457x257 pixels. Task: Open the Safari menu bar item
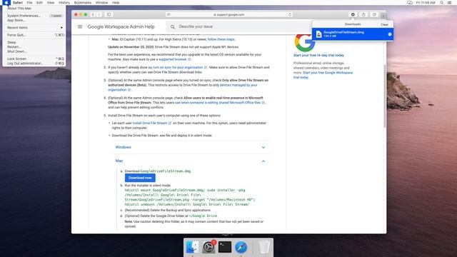(17, 3)
